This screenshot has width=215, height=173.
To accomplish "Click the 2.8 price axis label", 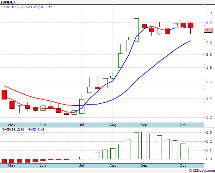I will point(209,13).
